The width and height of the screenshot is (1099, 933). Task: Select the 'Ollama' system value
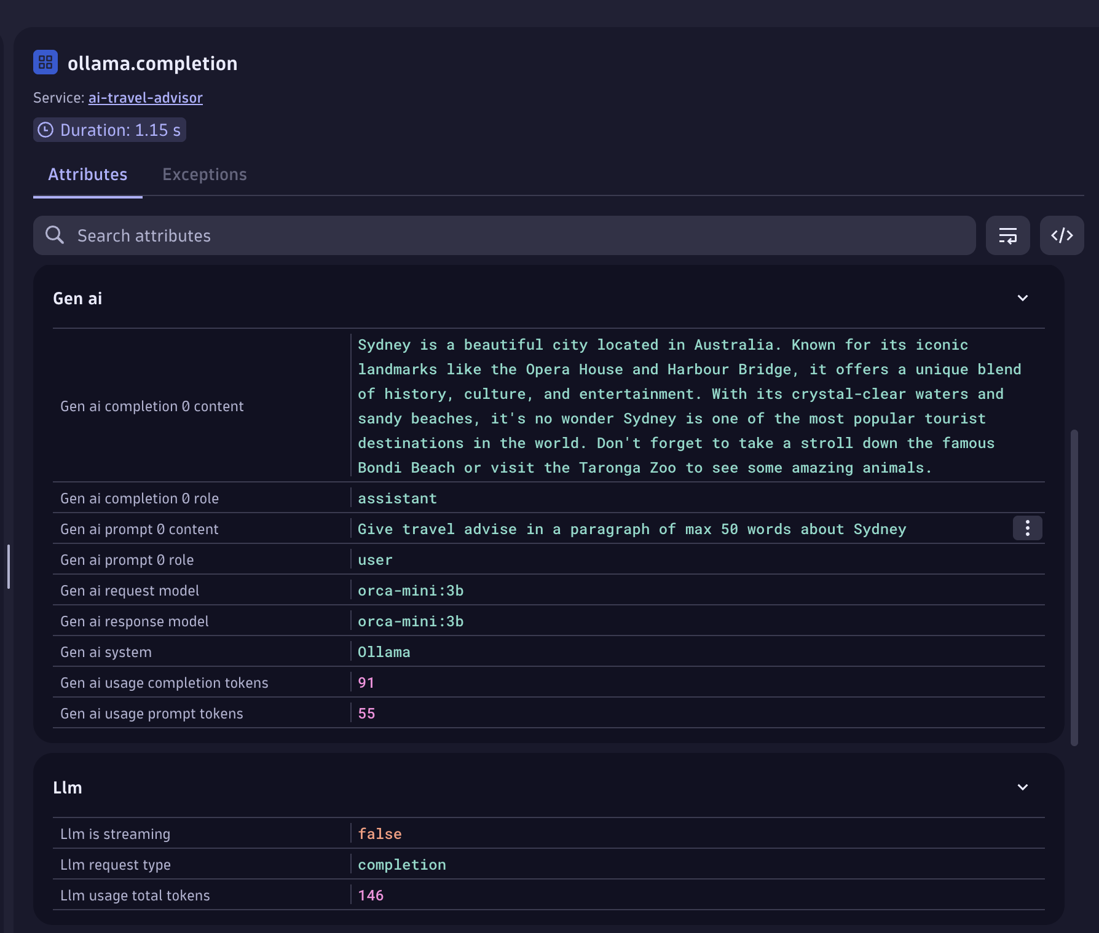tap(384, 652)
